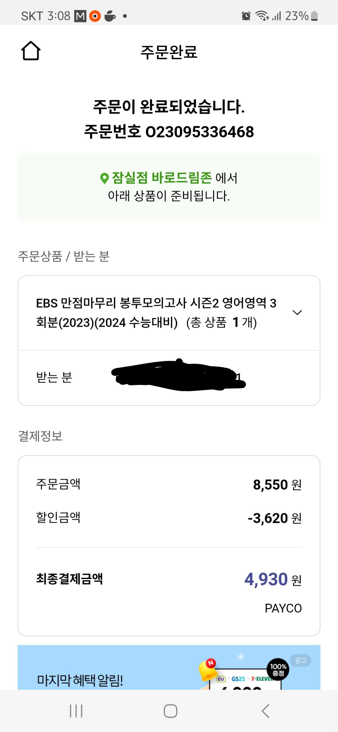338x732 pixels.
Task: Tap the 광고 label on banner
Action: 300,660
